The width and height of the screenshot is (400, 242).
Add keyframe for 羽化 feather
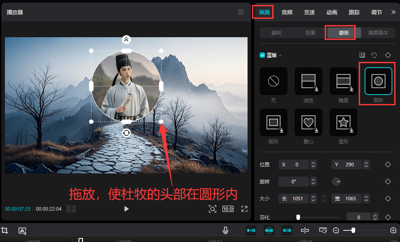click(388, 217)
